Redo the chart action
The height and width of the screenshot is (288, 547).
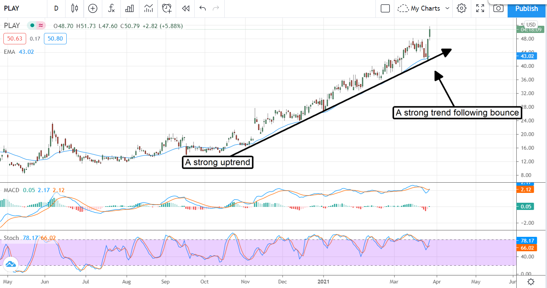[216, 8]
